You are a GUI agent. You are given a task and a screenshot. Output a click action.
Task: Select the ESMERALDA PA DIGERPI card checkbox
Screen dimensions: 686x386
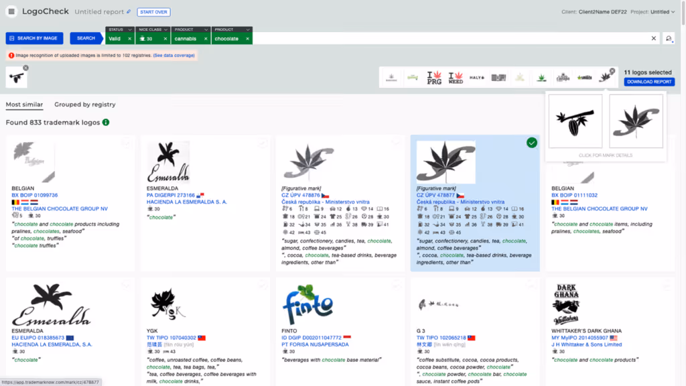coord(262,143)
